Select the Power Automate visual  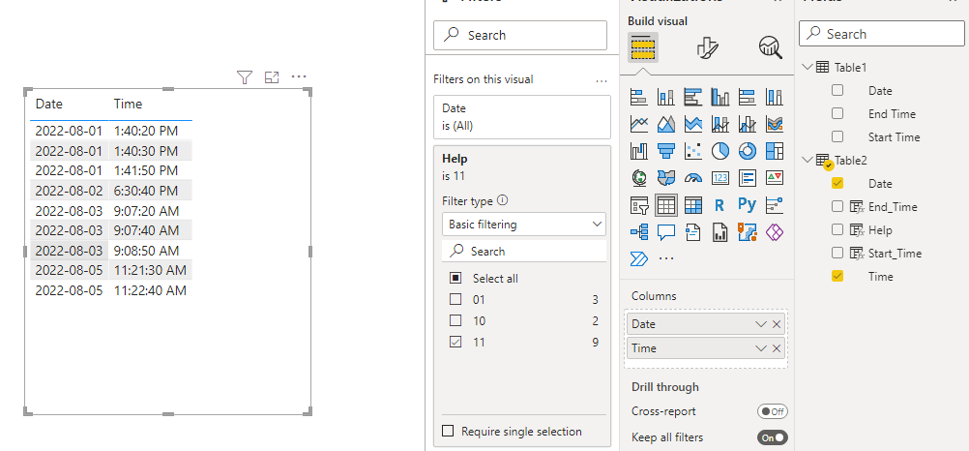click(x=638, y=258)
